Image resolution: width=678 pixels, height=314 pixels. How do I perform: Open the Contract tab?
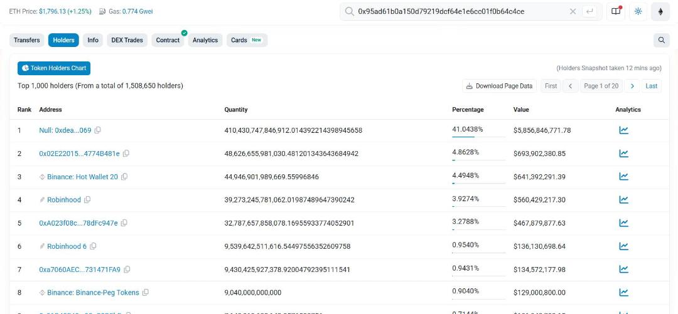tap(168, 40)
